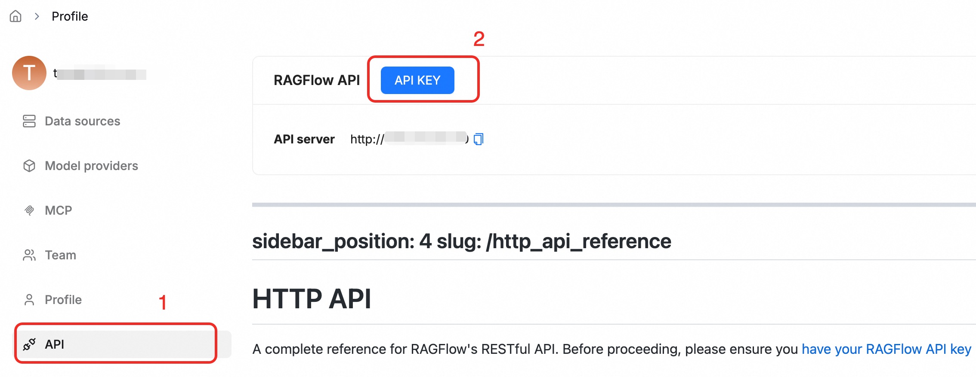Click the orange T user avatar

[29, 73]
